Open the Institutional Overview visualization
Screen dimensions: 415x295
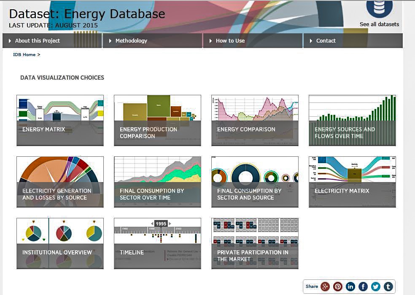click(x=60, y=243)
